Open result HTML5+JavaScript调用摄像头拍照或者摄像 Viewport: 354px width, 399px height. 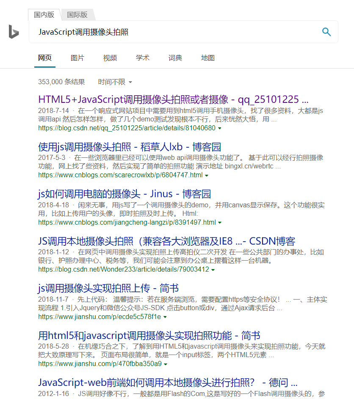point(173,99)
